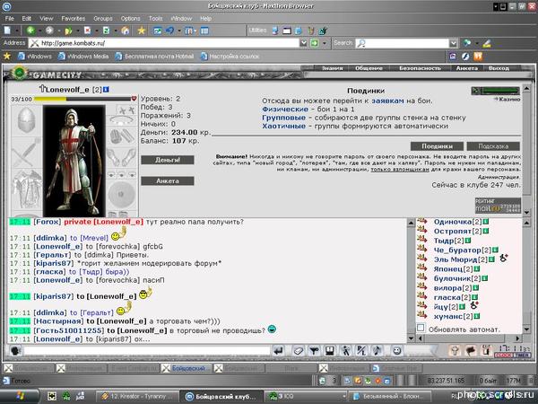
Task: Click the Анкета button under Деньги
Action: pyautogui.click(x=168, y=180)
